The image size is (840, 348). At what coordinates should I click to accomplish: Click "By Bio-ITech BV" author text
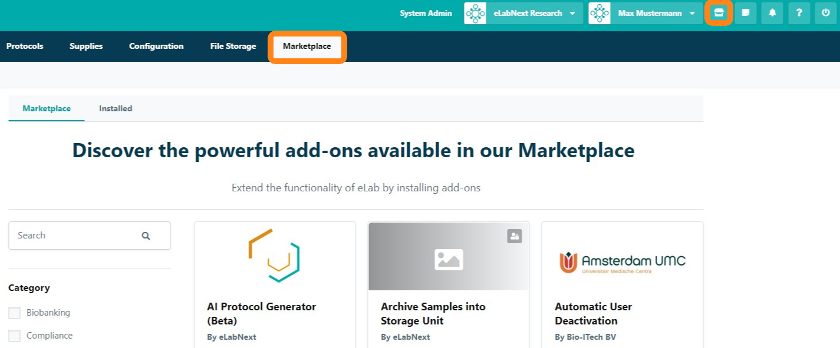pyautogui.click(x=585, y=337)
